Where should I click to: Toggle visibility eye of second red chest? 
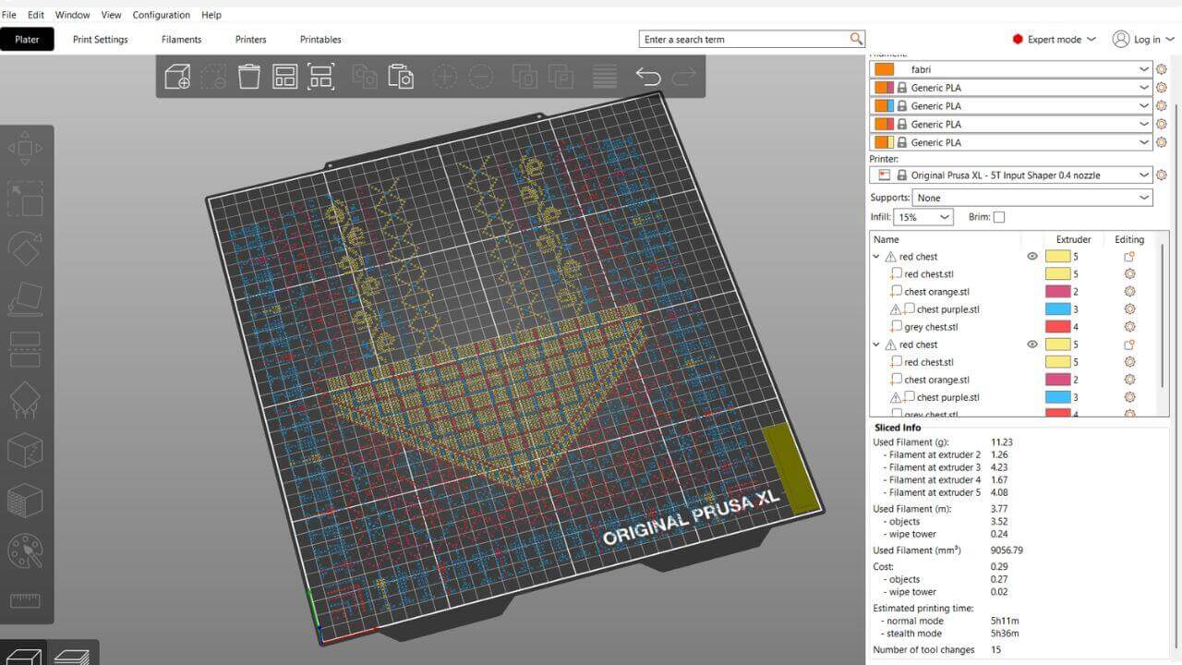coord(1032,345)
